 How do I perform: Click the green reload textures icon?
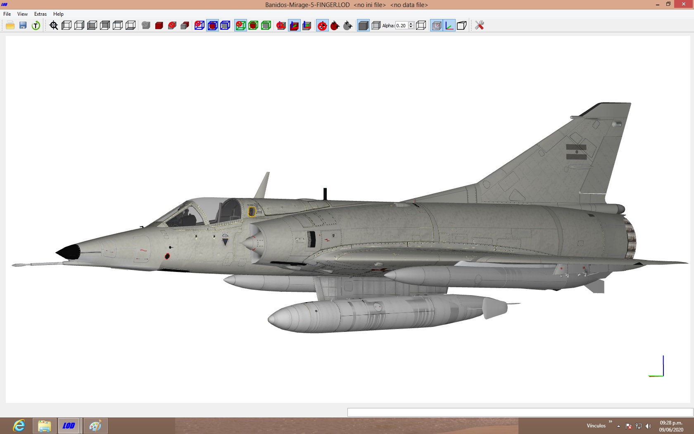[x=36, y=26]
